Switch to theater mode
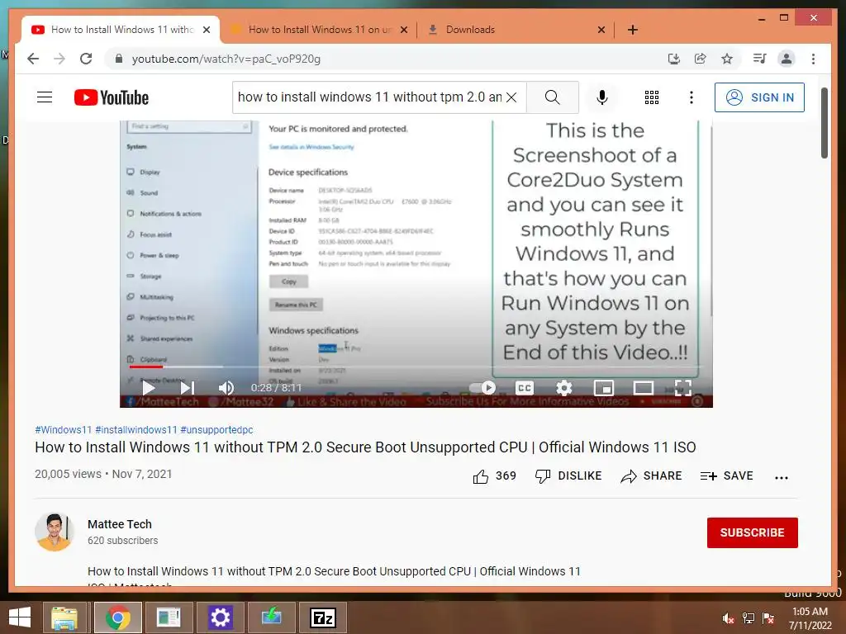The image size is (846, 634). tap(643, 388)
